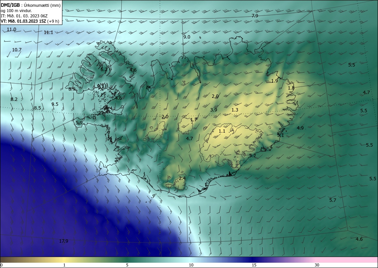The height and width of the screenshot is (268, 378).
Task: Select the 9.0 value label
Action: click(x=187, y=37)
